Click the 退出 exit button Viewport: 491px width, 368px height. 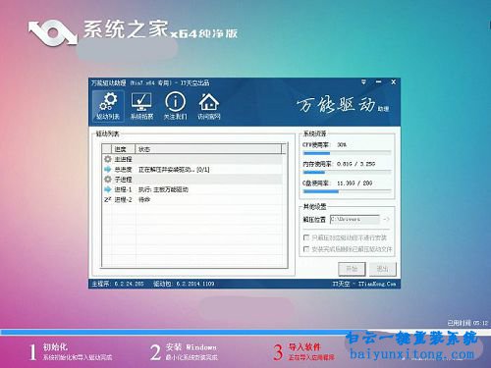click(x=382, y=269)
